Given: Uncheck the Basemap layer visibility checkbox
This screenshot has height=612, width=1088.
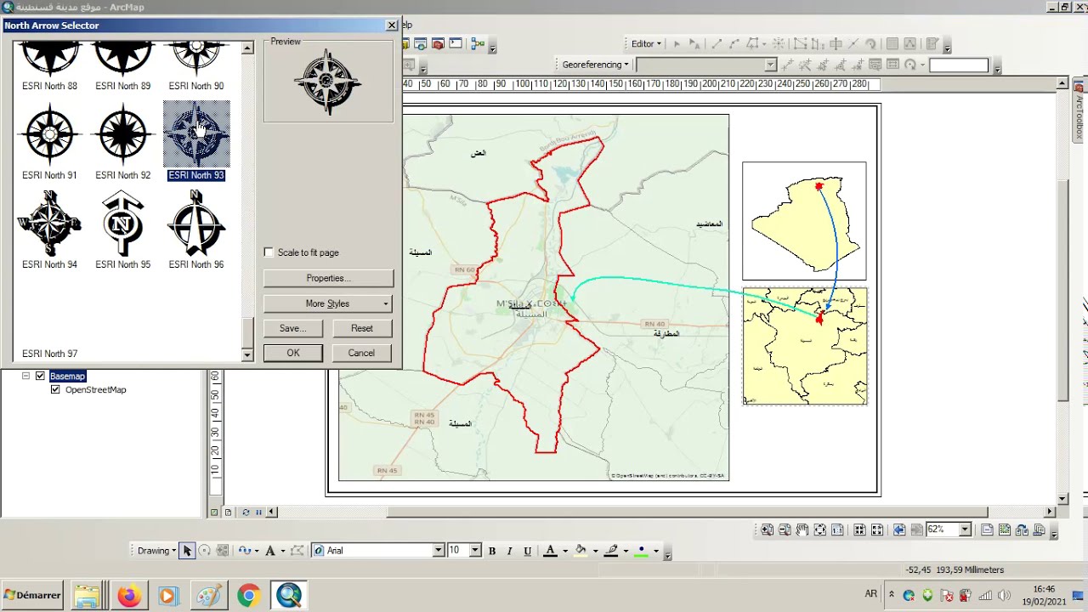Looking at the screenshot, I should point(40,376).
